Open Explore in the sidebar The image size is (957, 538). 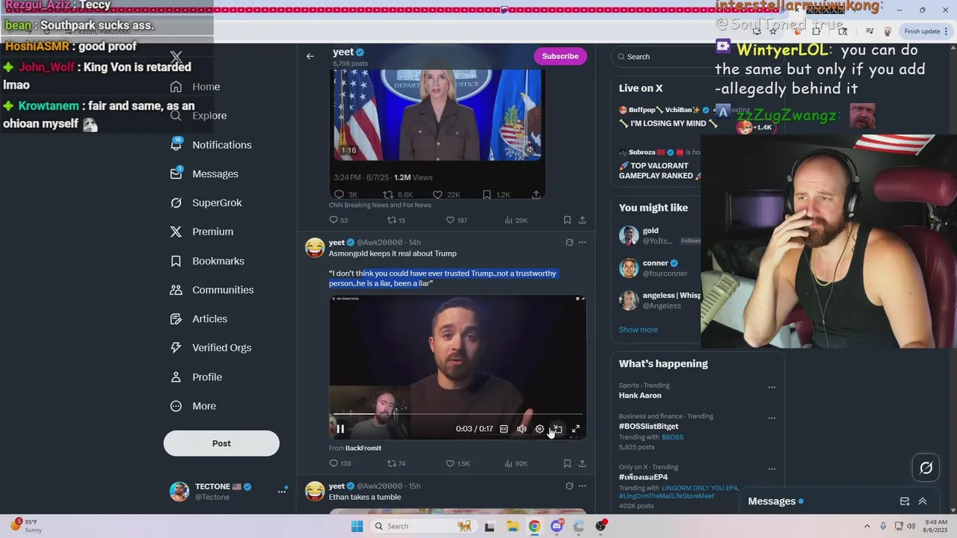tap(198, 116)
